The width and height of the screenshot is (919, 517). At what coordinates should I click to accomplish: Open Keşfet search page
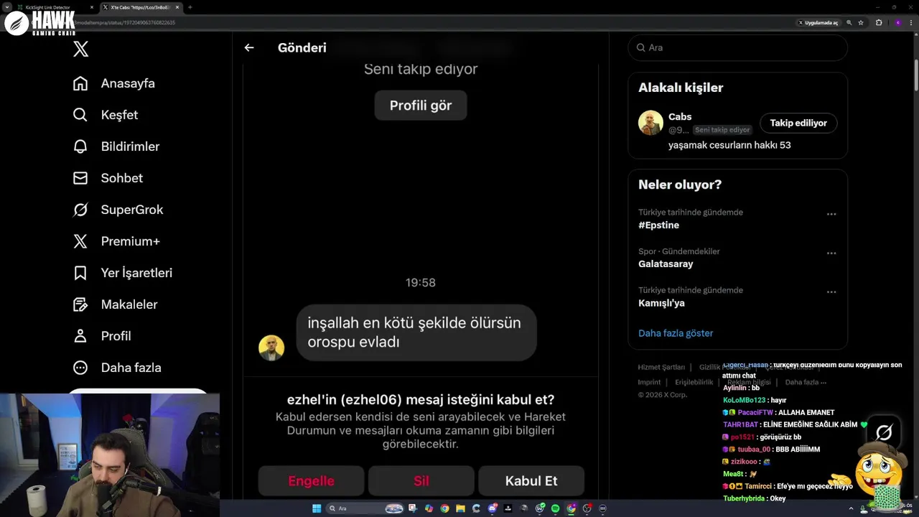106,115
